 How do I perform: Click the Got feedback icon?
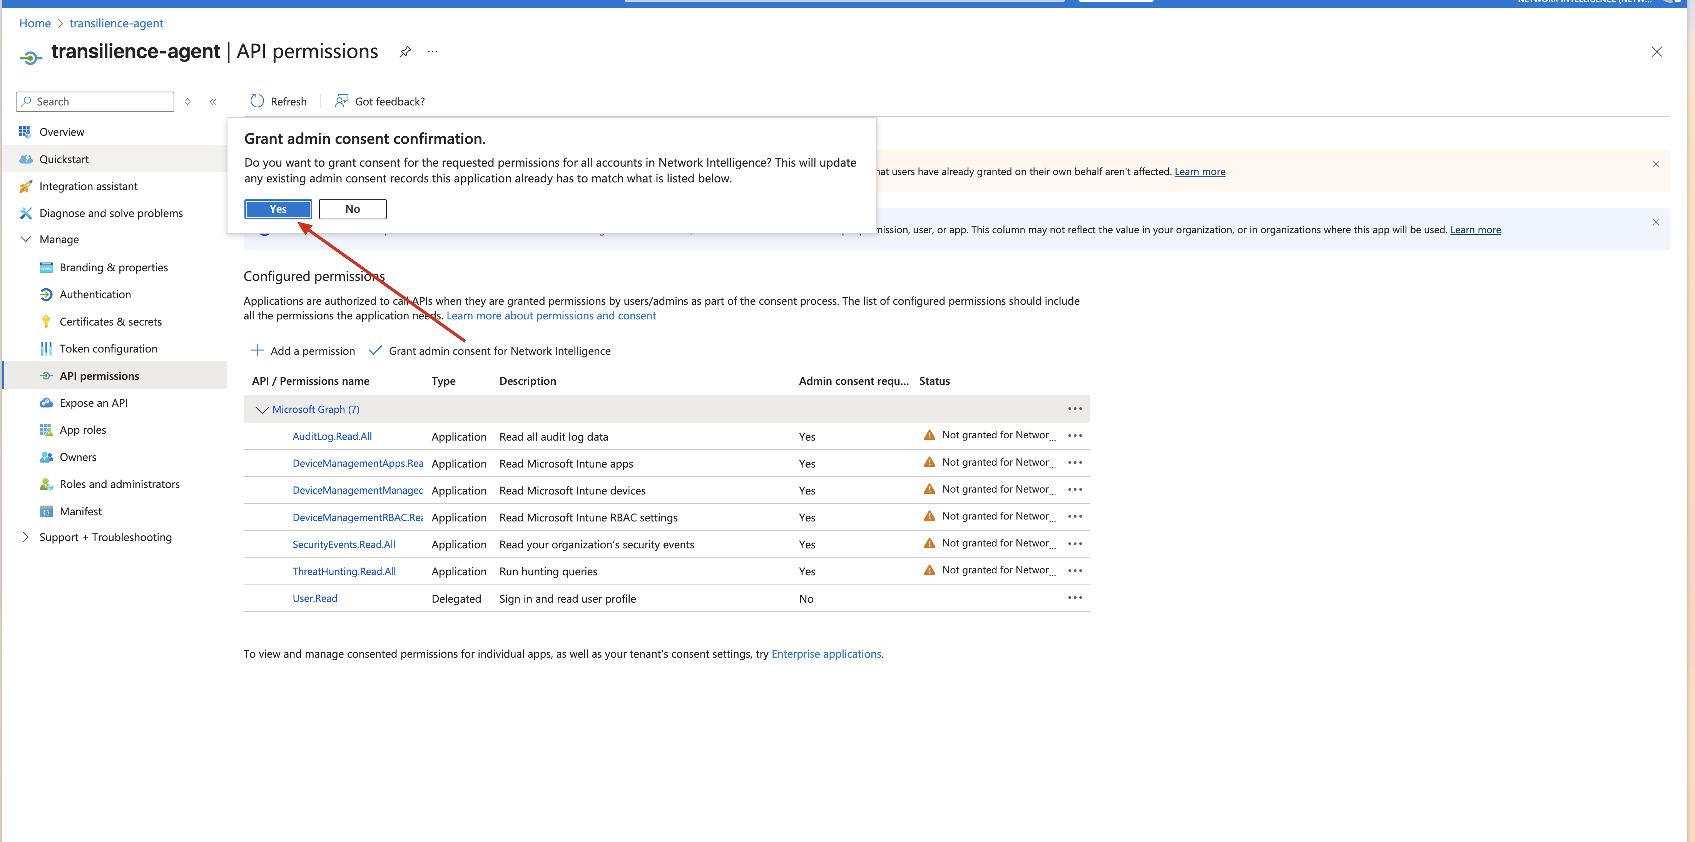coord(341,101)
